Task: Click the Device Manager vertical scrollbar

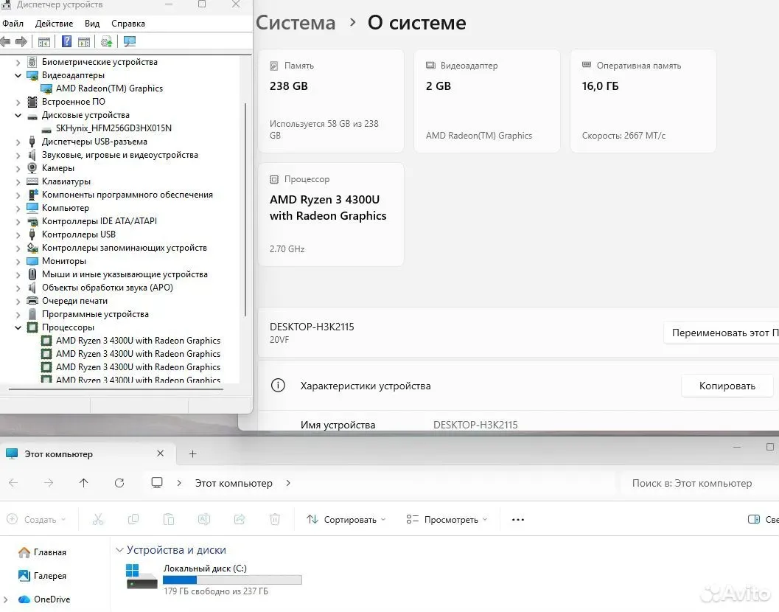Action: pos(245,209)
